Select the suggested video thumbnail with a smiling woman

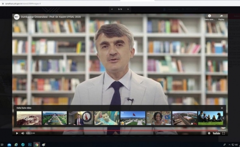[158, 118]
